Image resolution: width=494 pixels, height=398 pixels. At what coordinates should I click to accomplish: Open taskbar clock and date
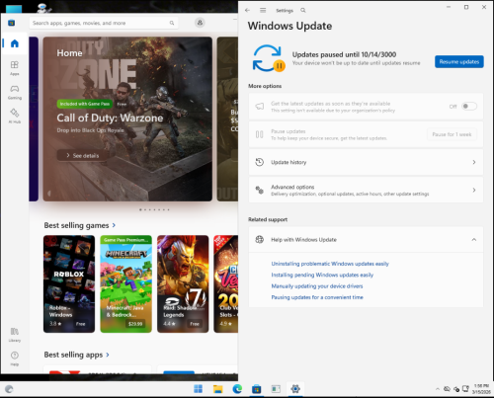click(481, 389)
